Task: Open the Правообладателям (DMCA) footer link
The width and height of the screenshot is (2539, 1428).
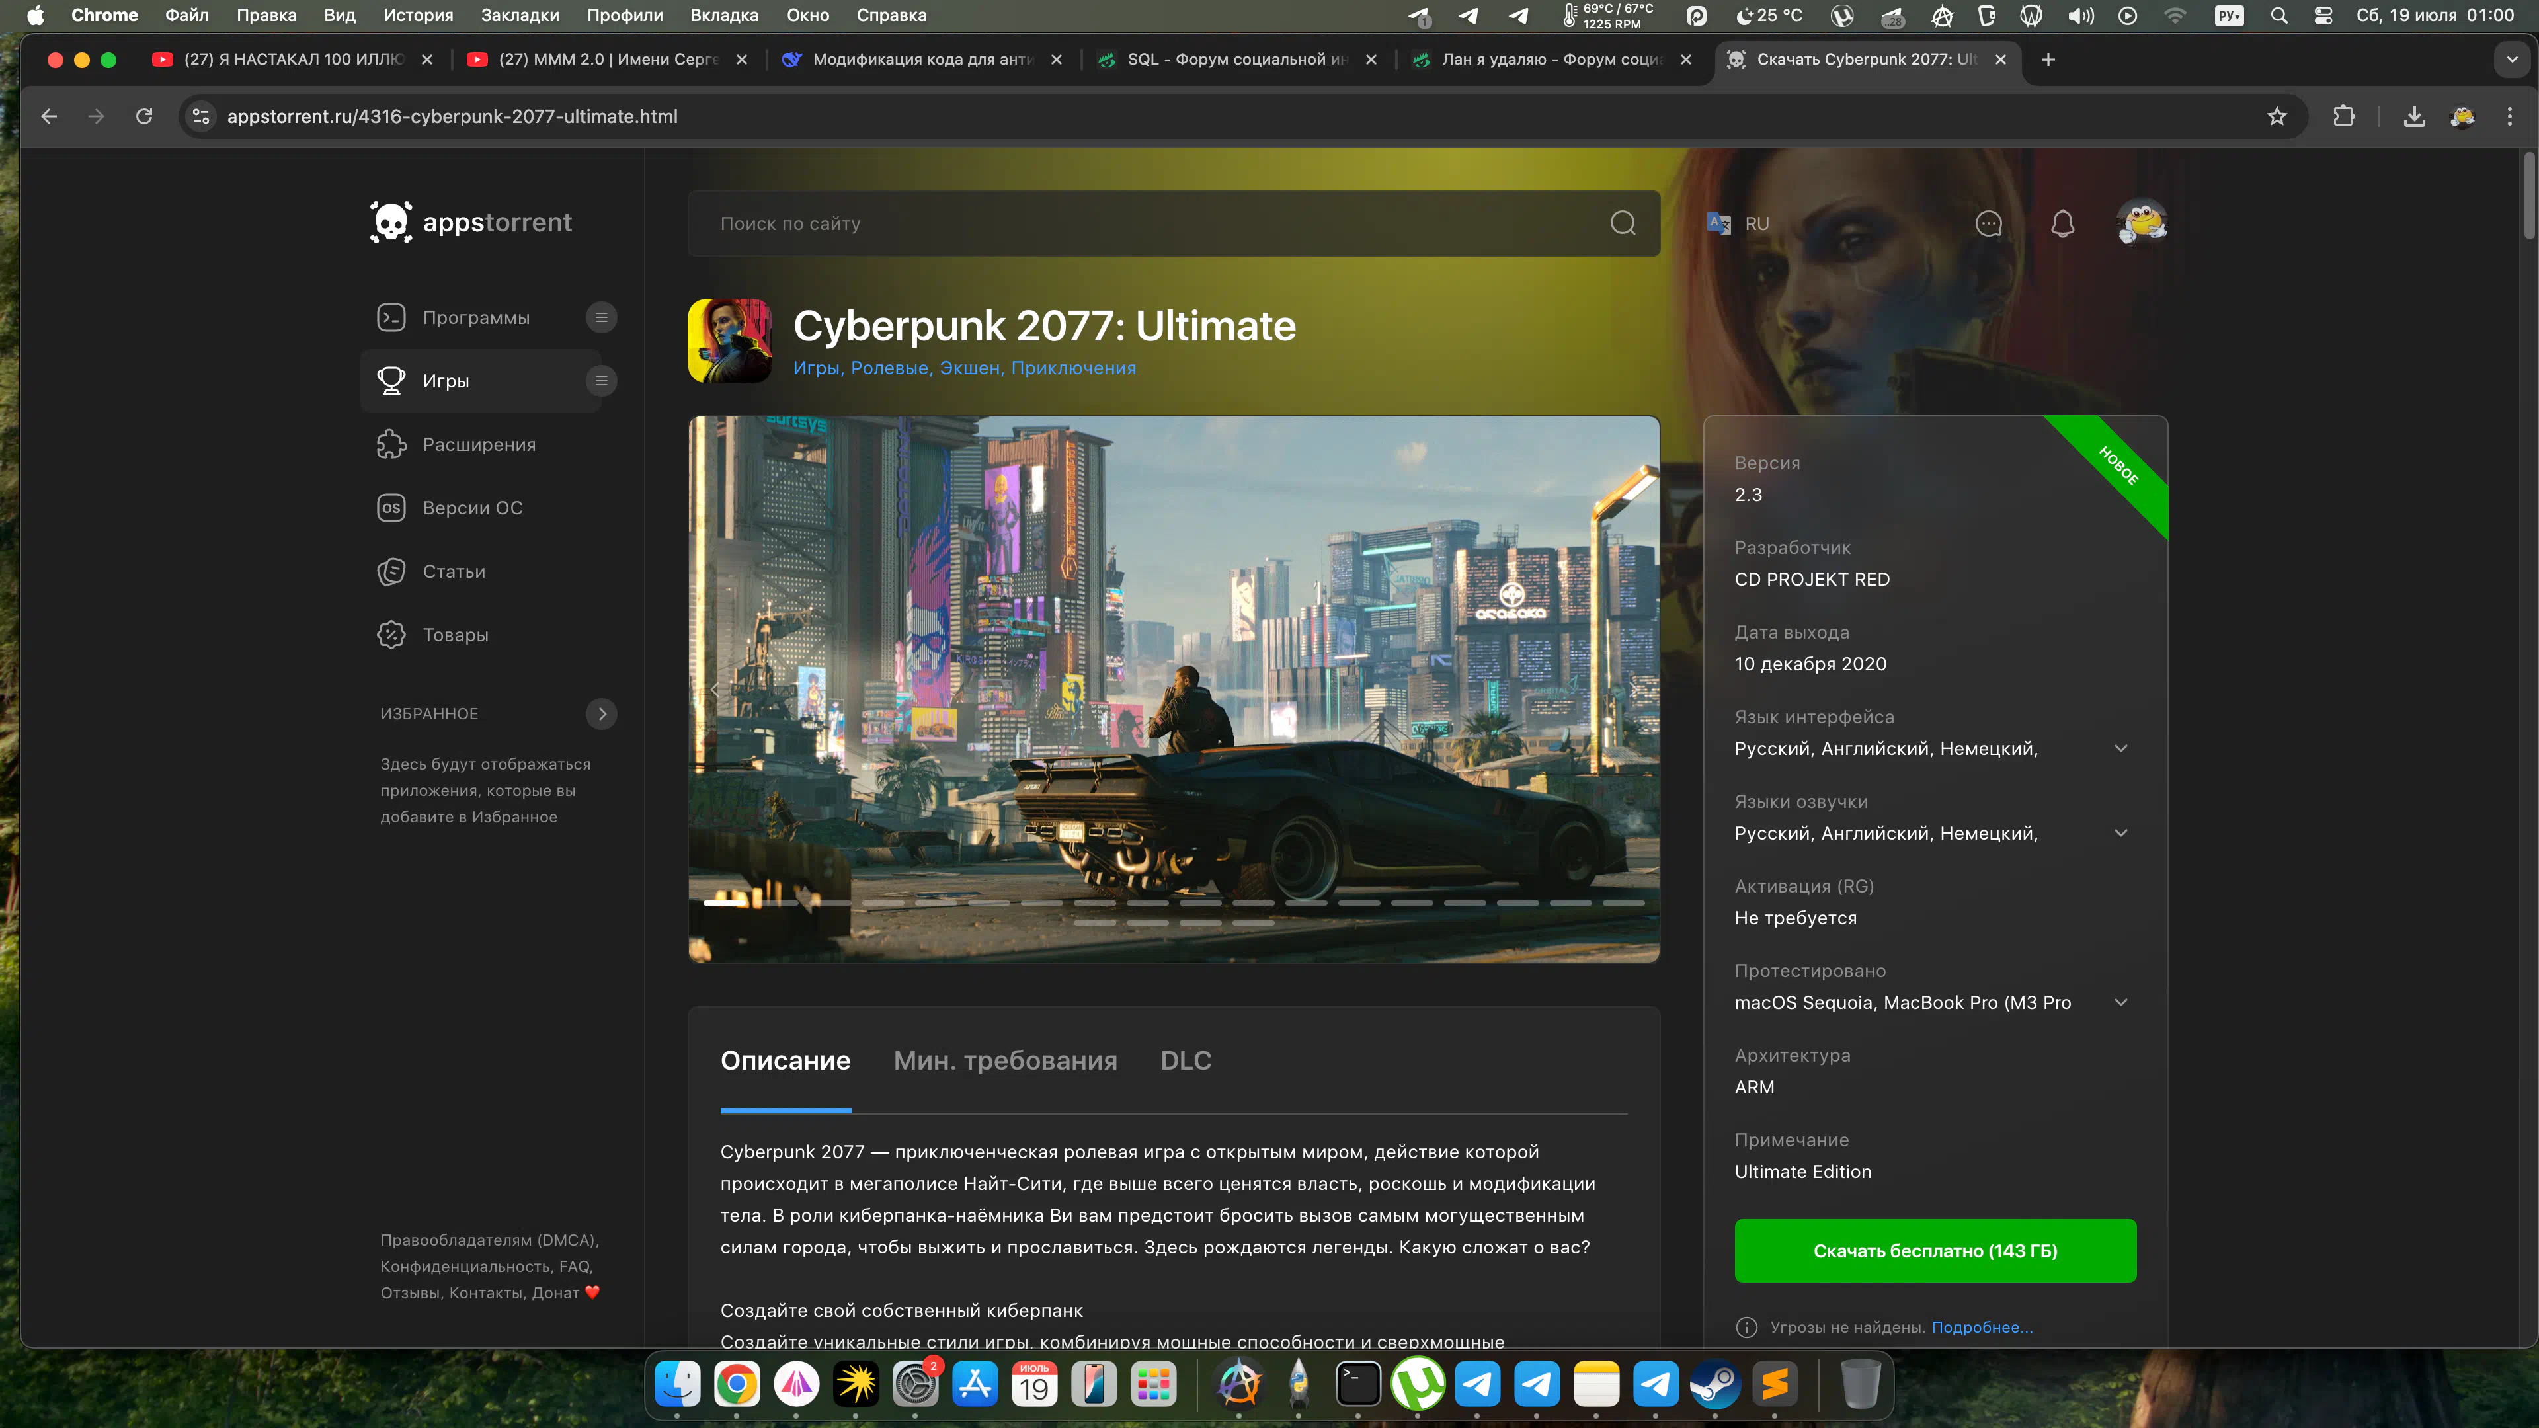Action: [489, 1240]
